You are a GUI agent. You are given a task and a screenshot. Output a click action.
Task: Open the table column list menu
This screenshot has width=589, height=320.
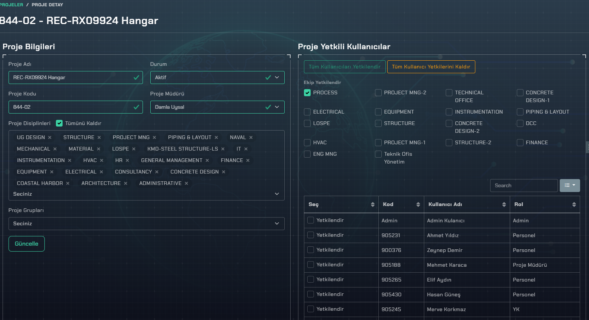(x=569, y=185)
